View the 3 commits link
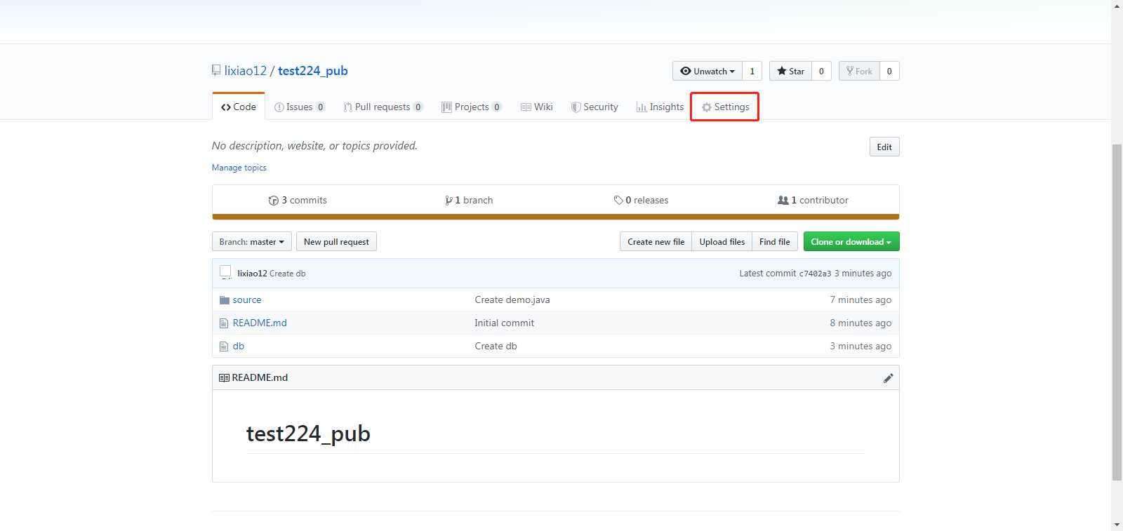The image size is (1123, 531). pyautogui.click(x=298, y=200)
